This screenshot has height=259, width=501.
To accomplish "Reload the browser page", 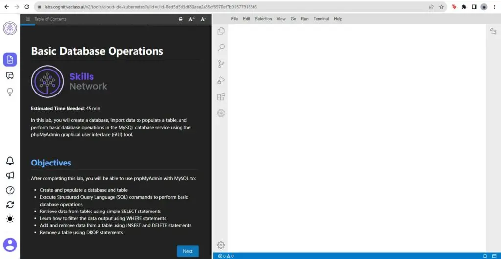I will (x=27, y=7).
